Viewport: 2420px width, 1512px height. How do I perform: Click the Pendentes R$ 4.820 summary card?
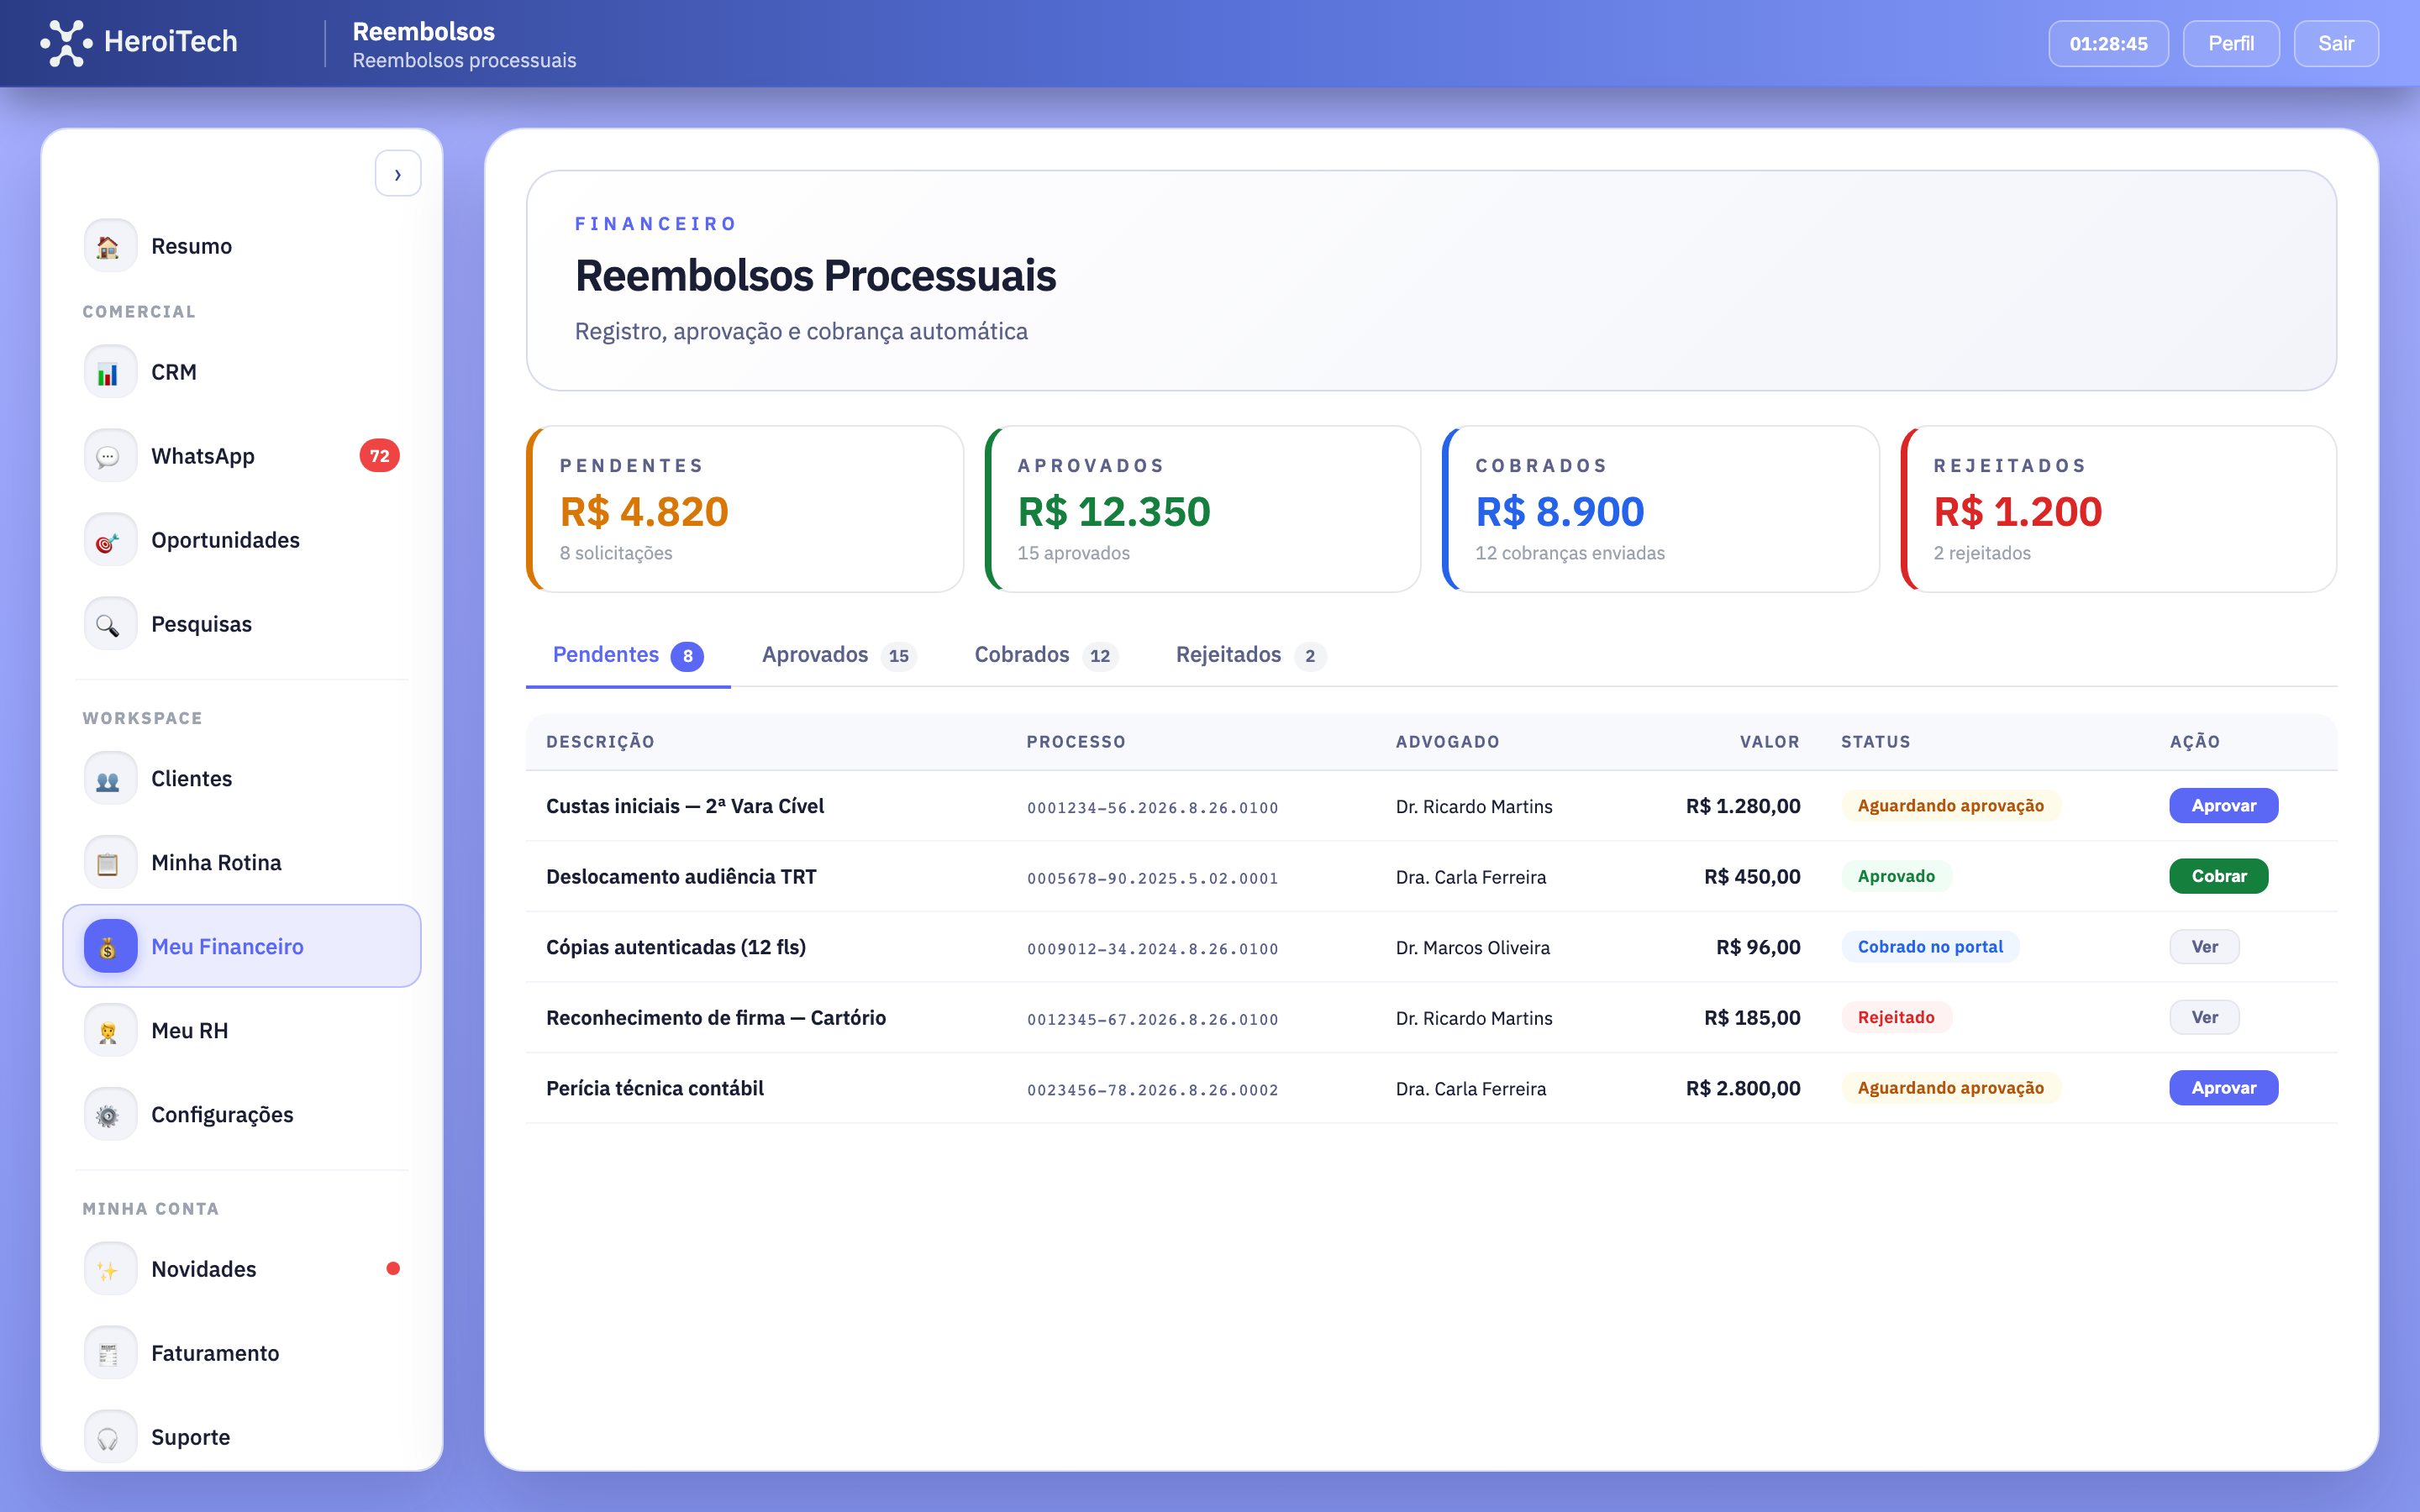[x=745, y=509]
